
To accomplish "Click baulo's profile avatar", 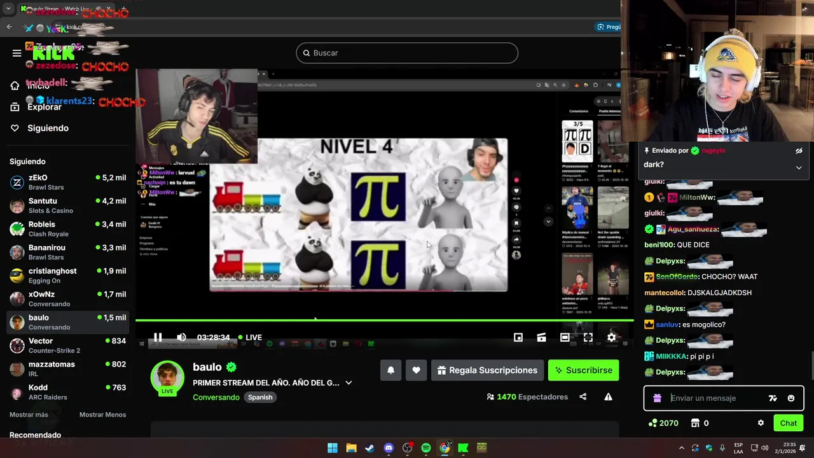I will 167,377.
